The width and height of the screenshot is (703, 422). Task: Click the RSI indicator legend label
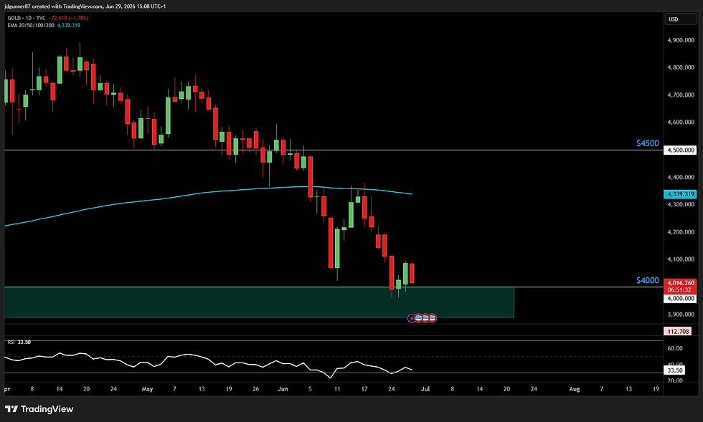(11, 342)
